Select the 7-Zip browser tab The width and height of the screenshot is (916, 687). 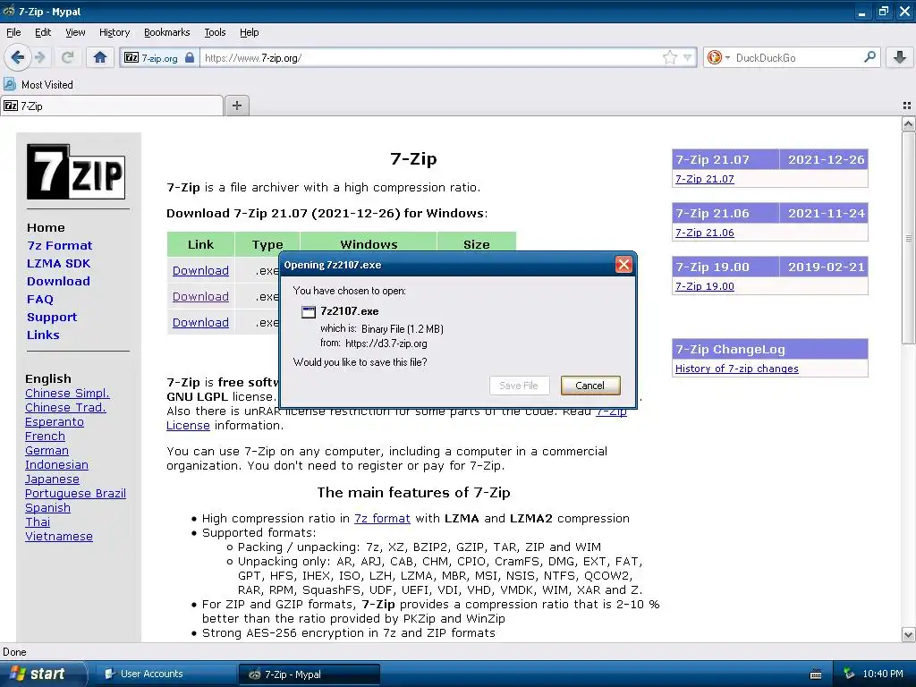pyautogui.click(x=112, y=106)
